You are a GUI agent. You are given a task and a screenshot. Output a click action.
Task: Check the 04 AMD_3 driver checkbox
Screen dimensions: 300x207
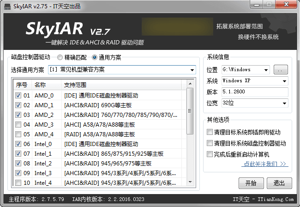pyautogui.click(x=18, y=125)
